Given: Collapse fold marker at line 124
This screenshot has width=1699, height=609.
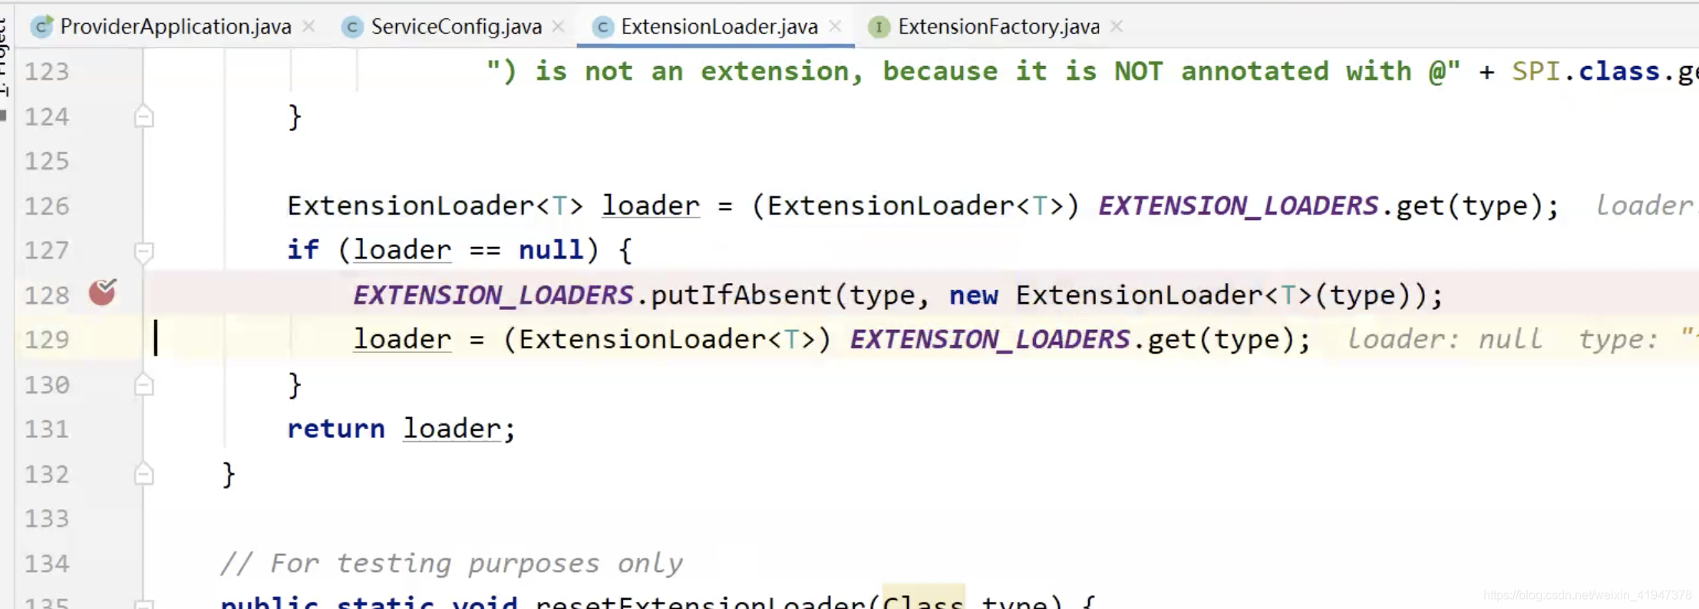Looking at the screenshot, I should pos(144,117).
